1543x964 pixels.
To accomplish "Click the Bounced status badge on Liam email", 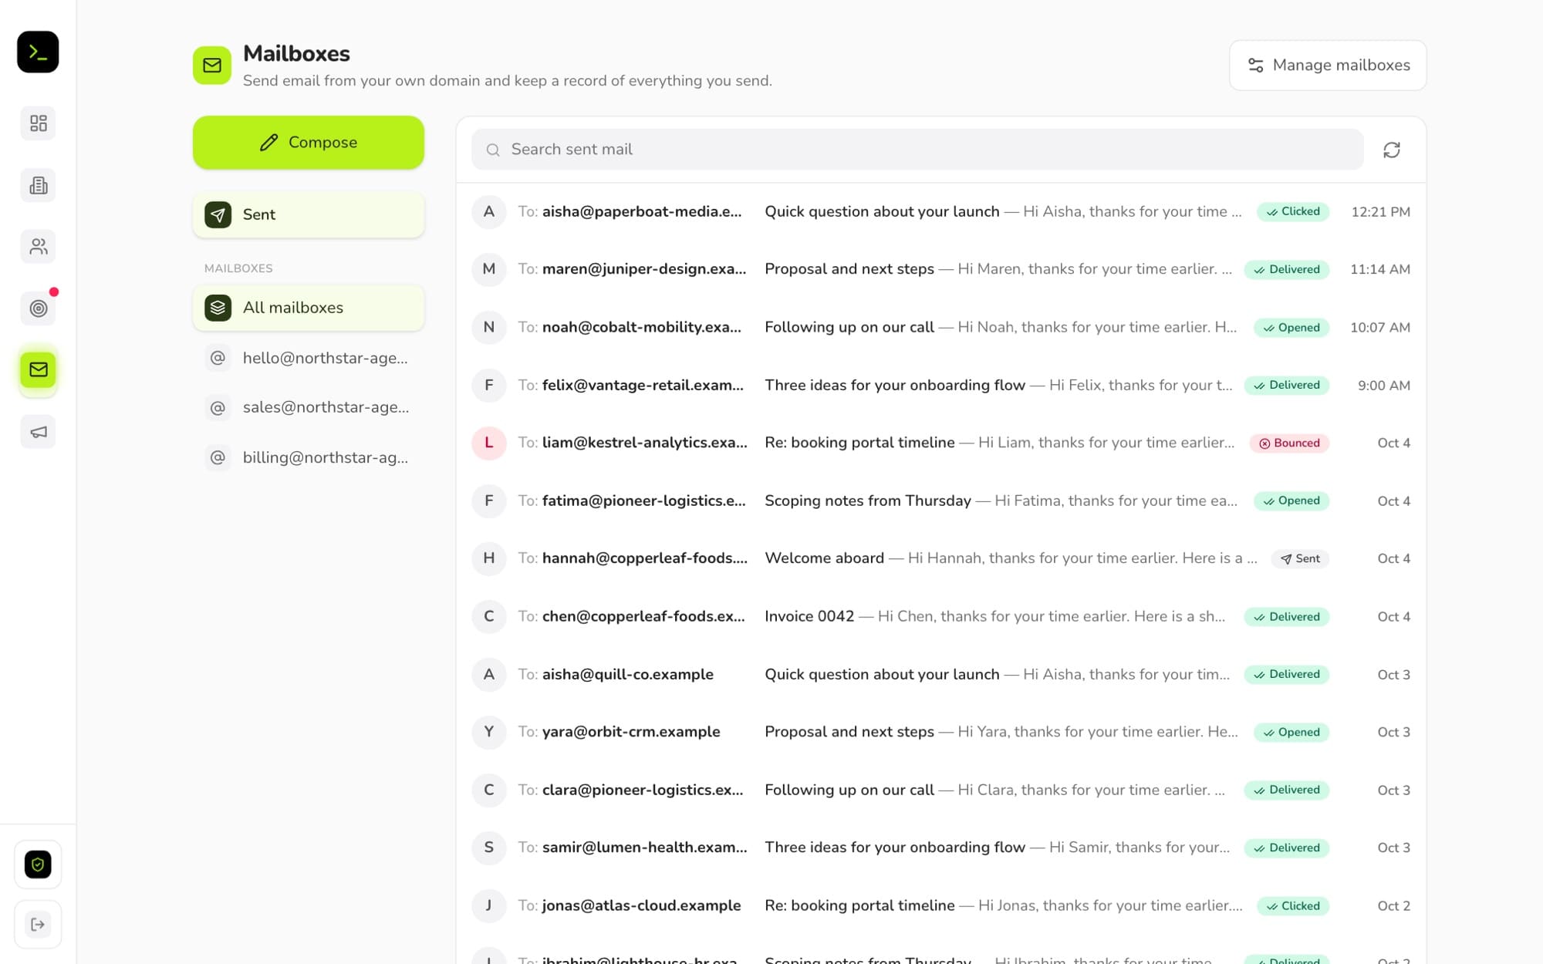I will click(1289, 443).
